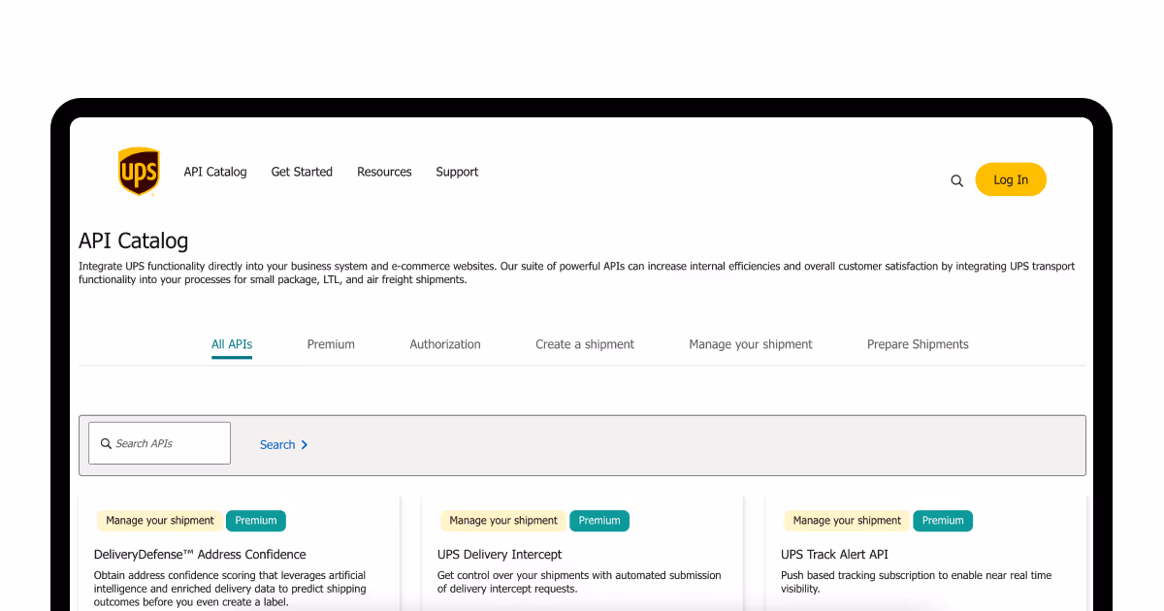
Task: Open the Resources menu
Action: click(384, 172)
